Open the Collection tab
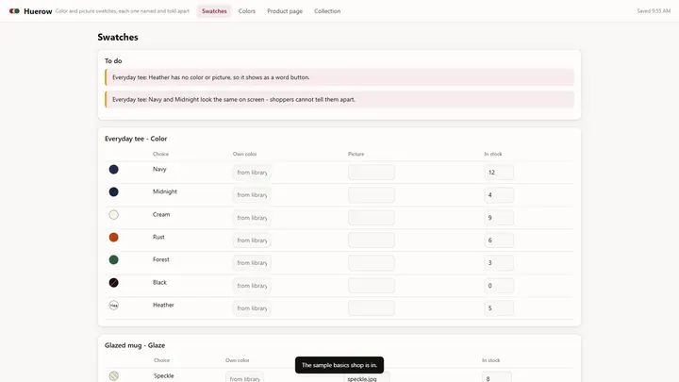The image size is (679, 382). point(327,11)
